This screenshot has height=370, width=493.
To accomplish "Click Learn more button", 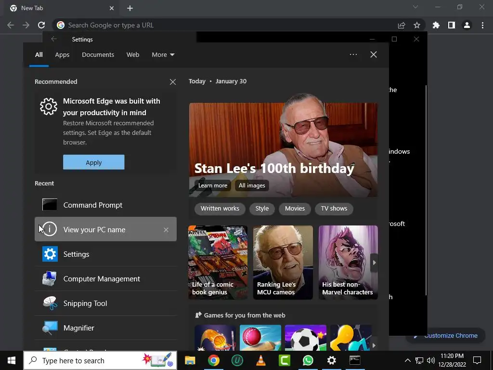I will (x=212, y=185).
